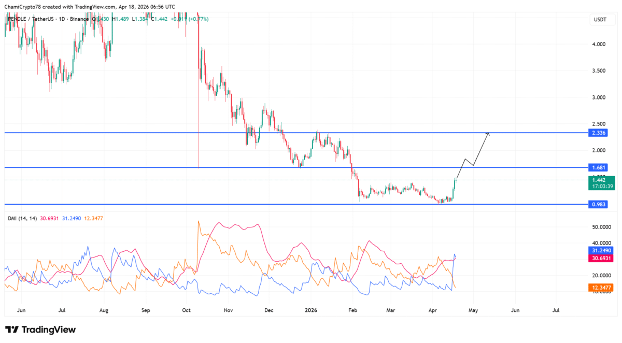
Task: Click the 50.0000 DMI scale label
Action: (x=602, y=227)
